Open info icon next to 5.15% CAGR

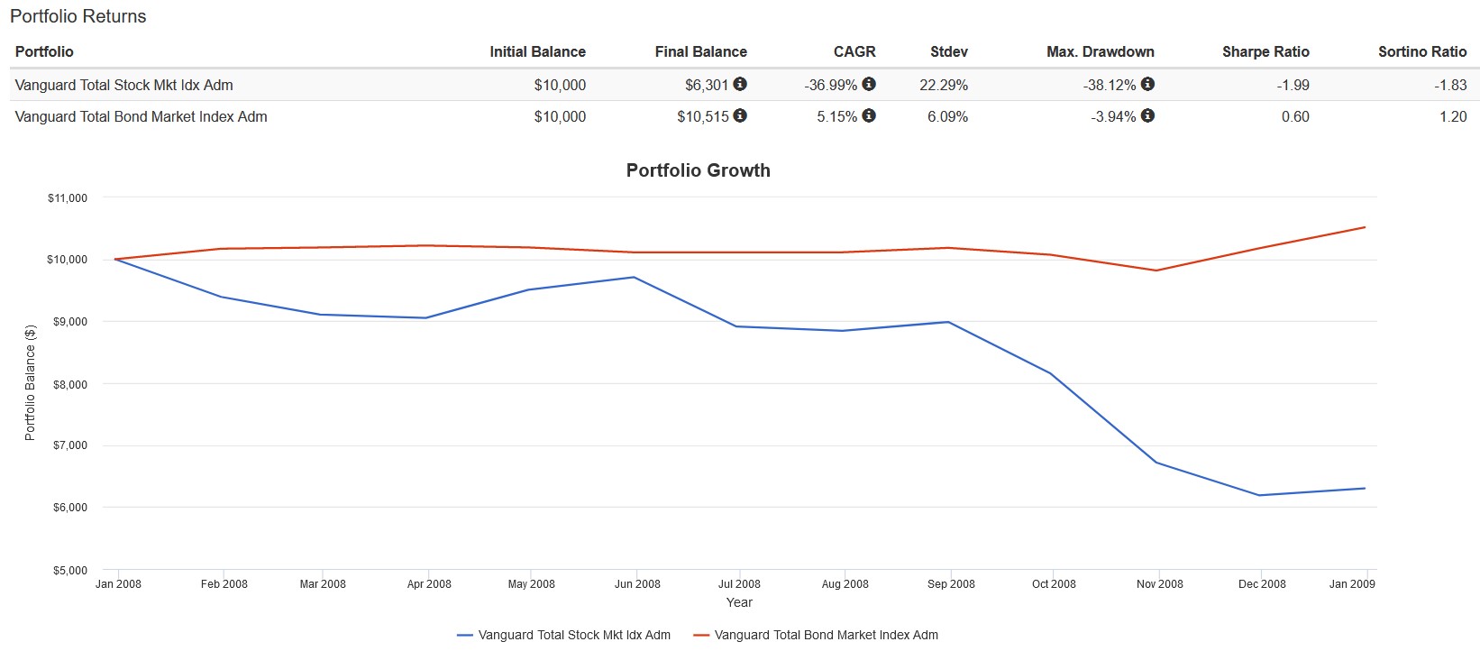869,115
